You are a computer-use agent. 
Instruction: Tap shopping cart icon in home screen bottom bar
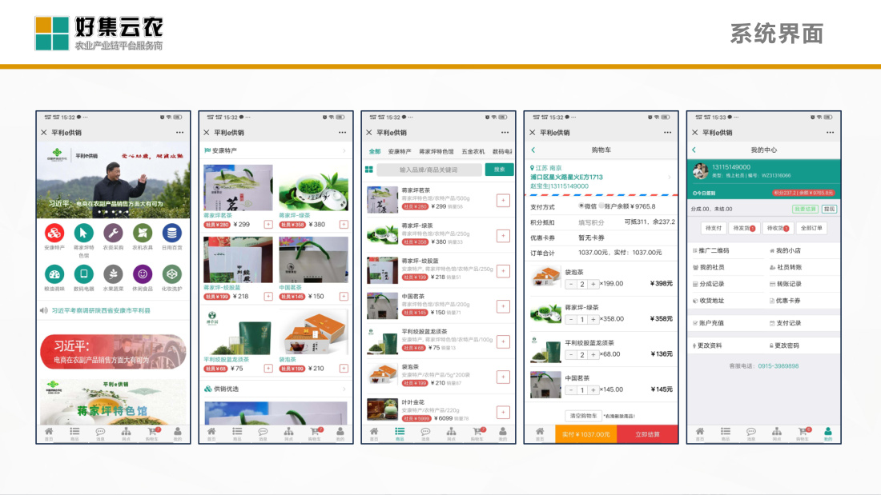[152, 433]
